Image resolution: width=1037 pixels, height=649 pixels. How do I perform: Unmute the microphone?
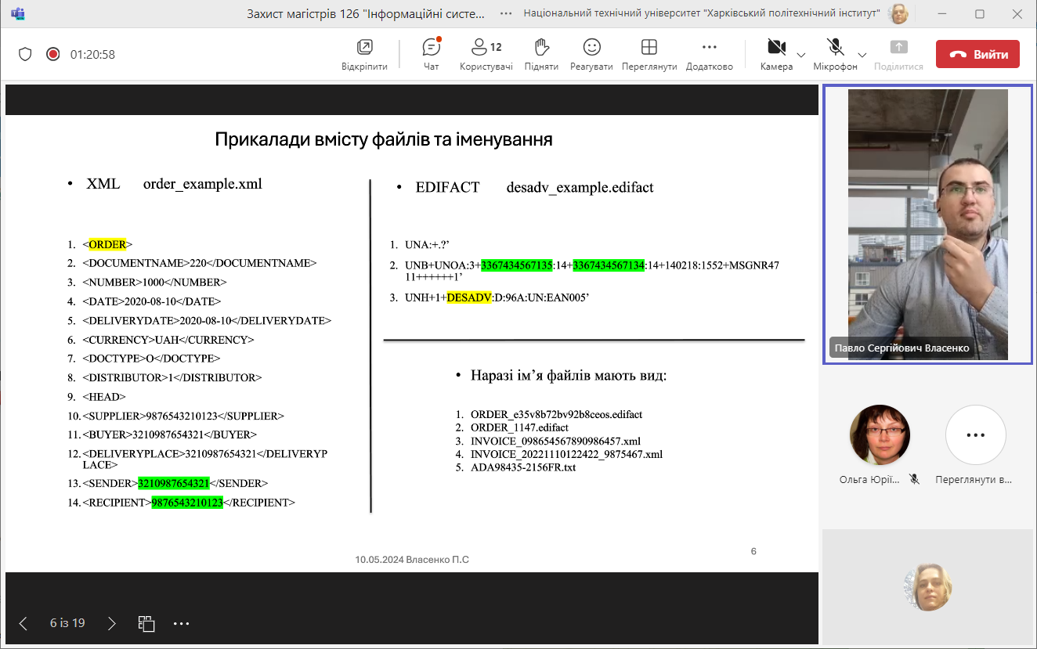835,54
